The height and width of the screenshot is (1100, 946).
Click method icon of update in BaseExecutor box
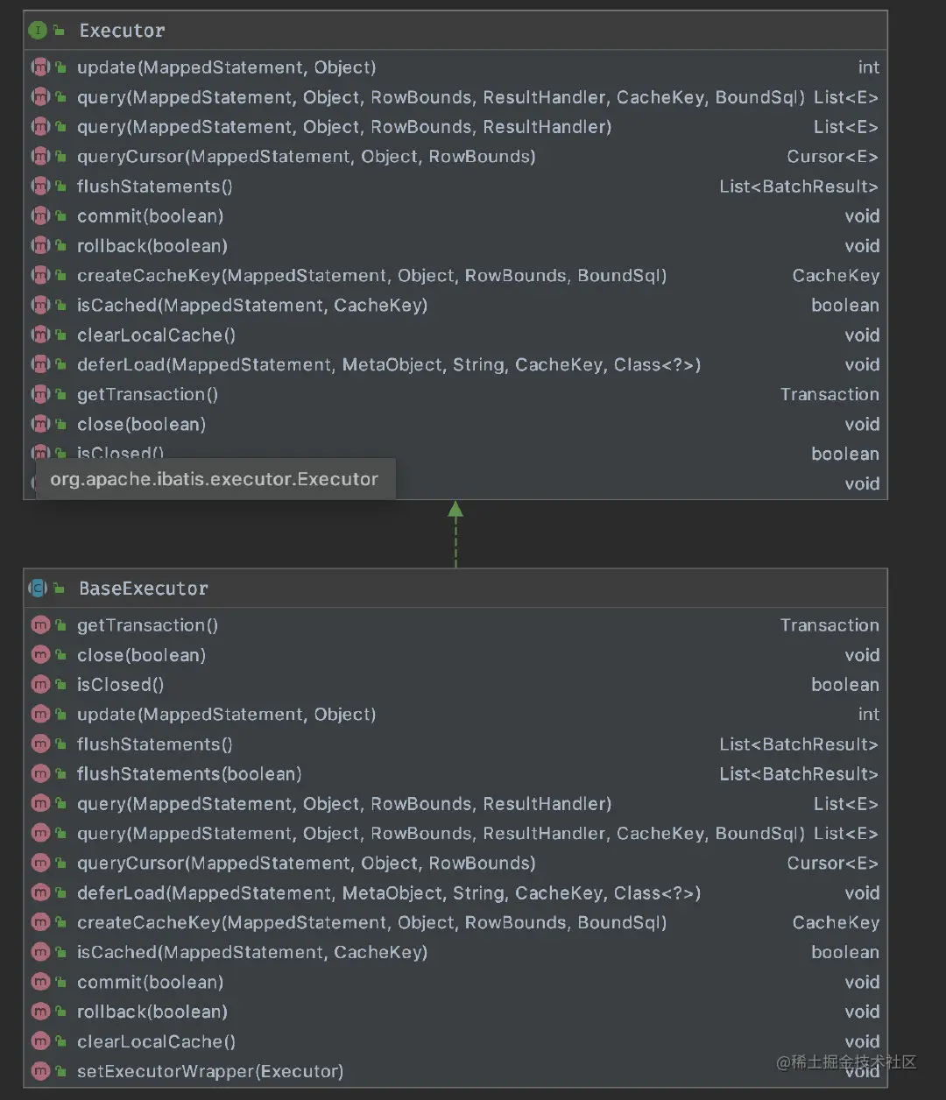click(x=40, y=715)
